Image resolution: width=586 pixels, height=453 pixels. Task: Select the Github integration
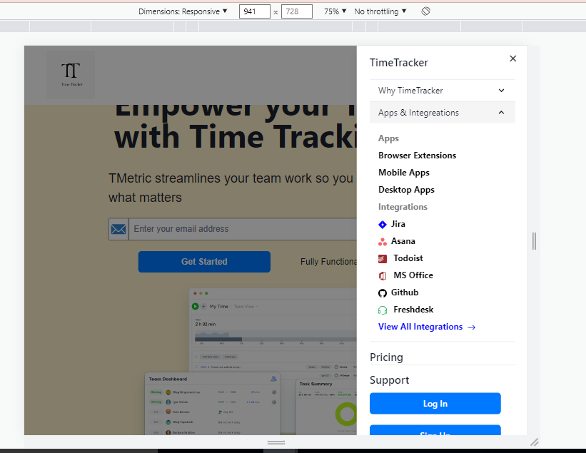[405, 292]
